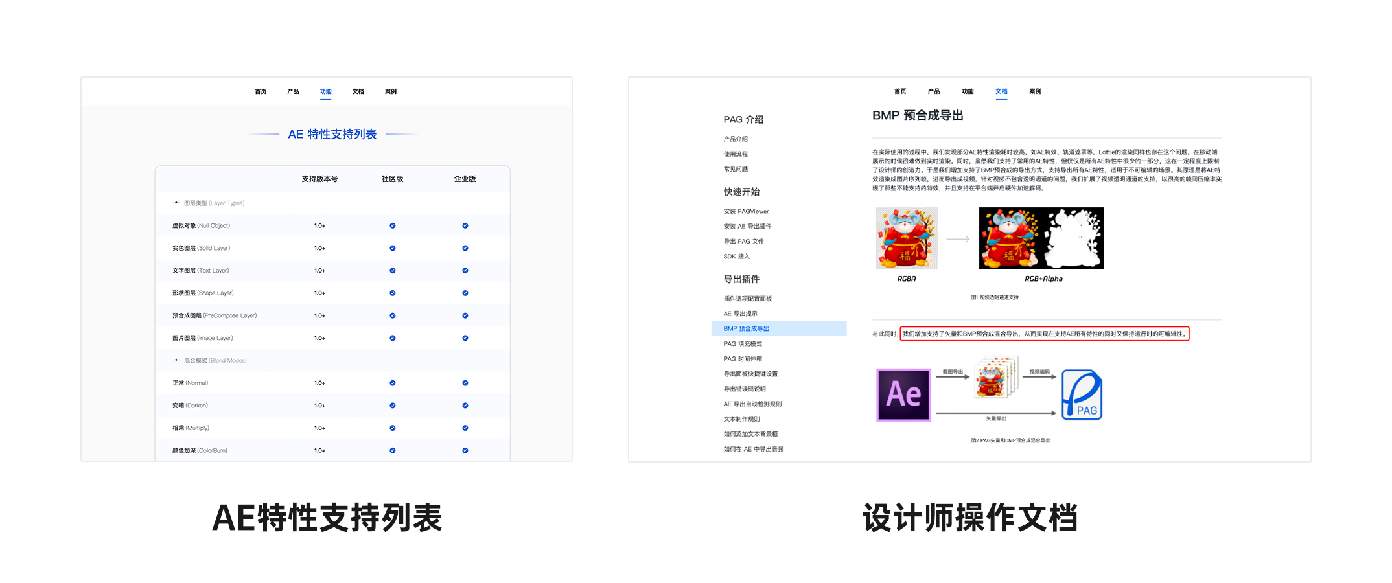Click 社区版 checkmark in 预合成图层 row

(x=393, y=315)
